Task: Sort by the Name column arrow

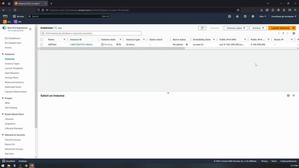Action: [64, 39]
